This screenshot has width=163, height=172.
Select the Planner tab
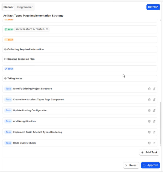[x=8, y=7]
